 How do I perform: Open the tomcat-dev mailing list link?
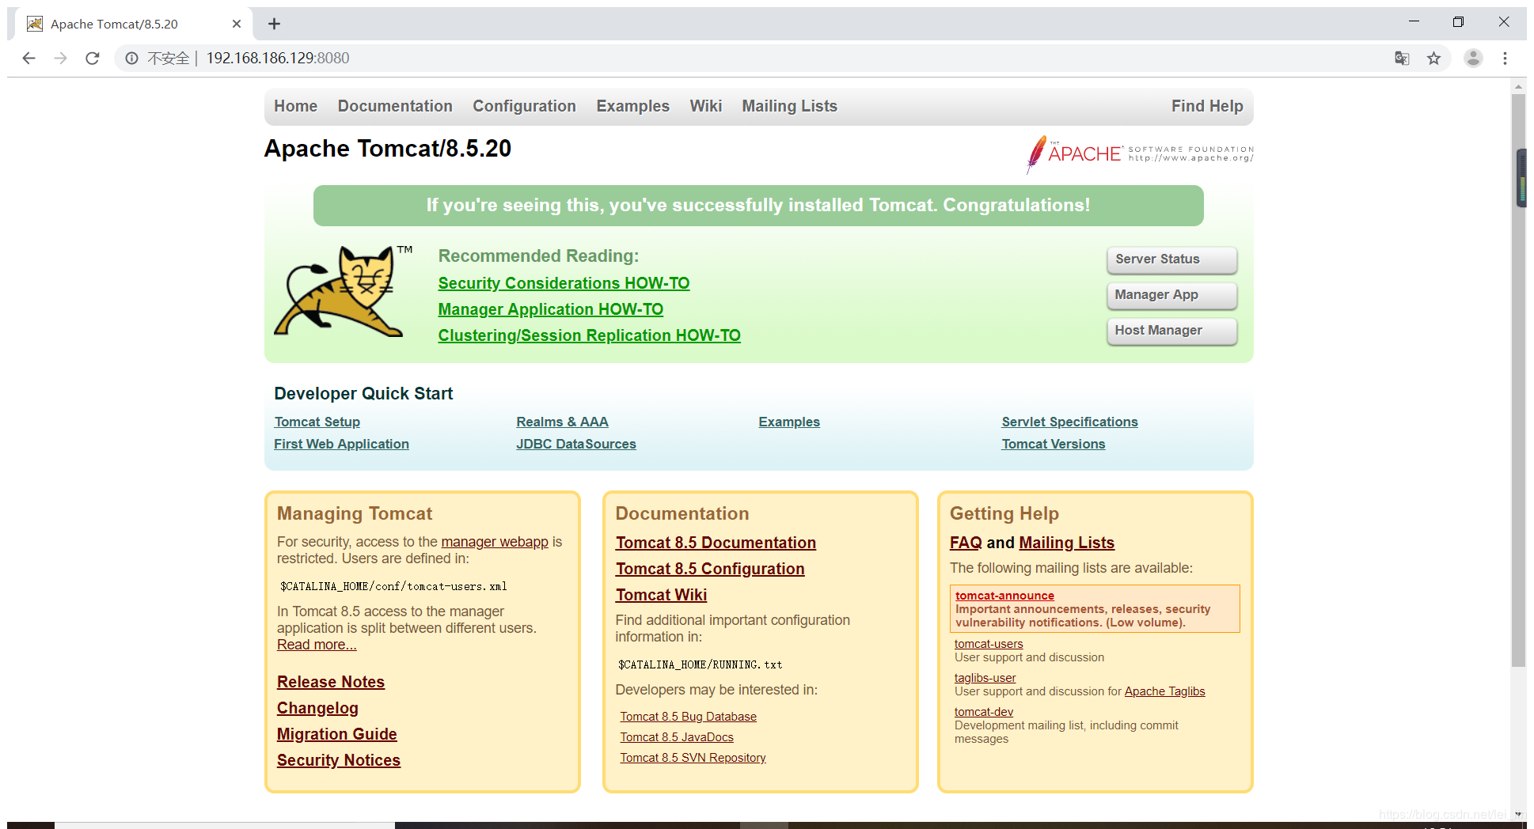984,712
